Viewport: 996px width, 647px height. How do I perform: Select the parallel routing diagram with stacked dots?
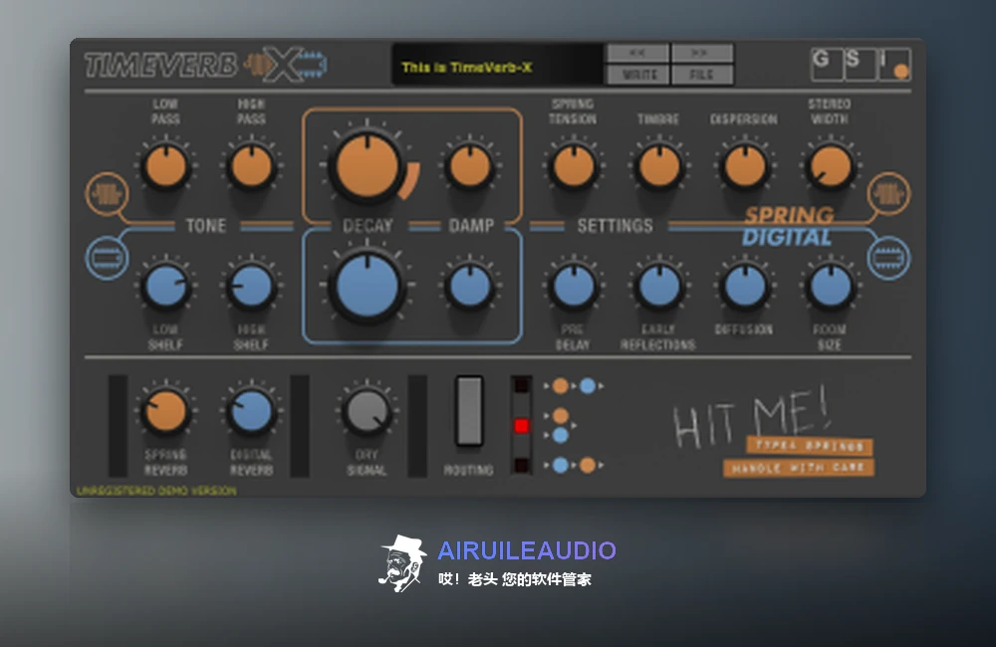(x=560, y=425)
